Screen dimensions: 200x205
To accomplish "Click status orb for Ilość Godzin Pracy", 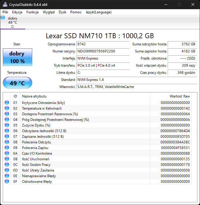I will point(7,165).
